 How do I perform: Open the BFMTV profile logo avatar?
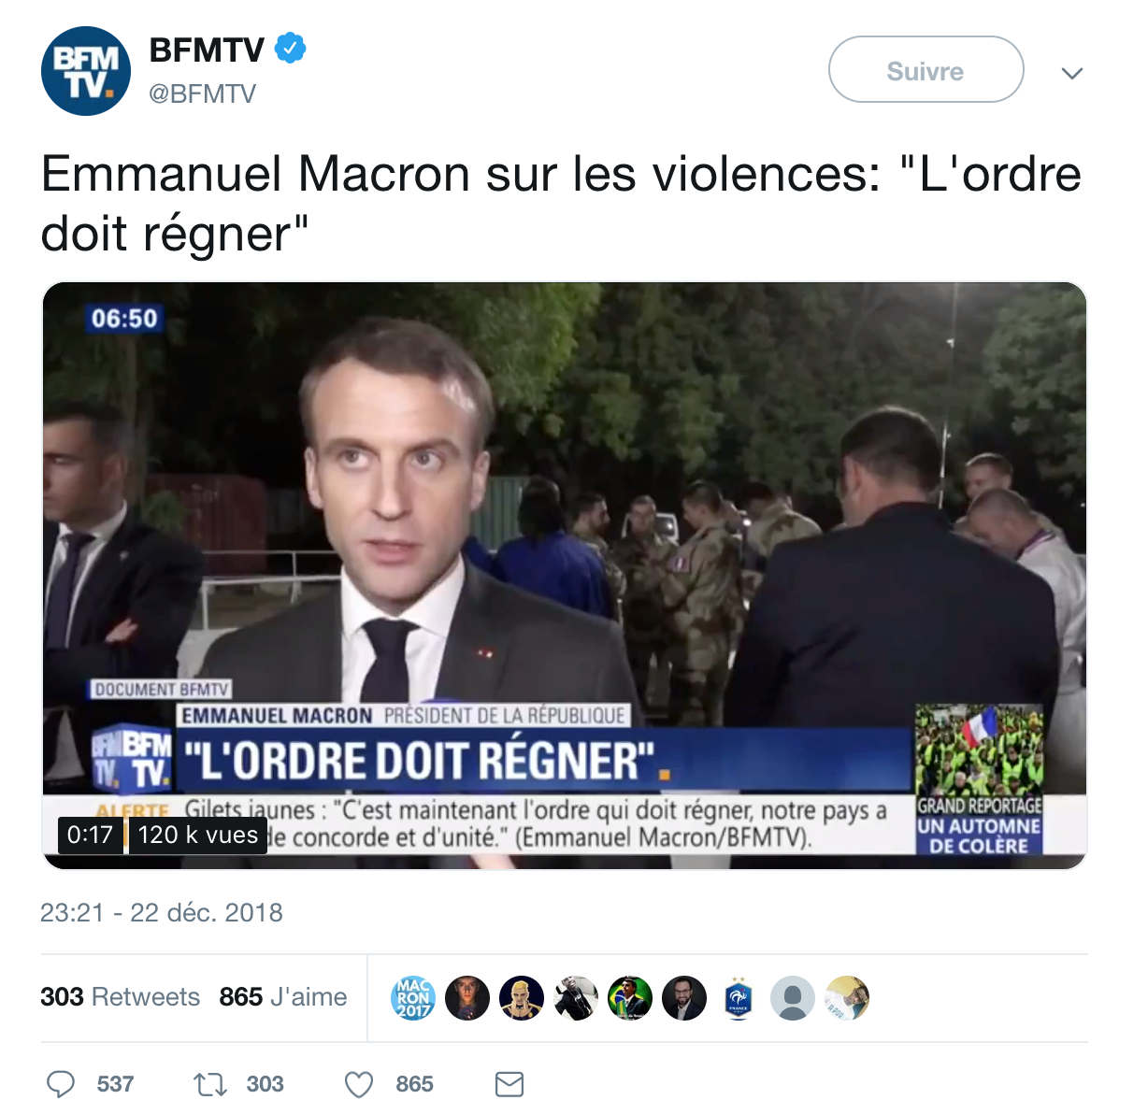[x=86, y=71]
